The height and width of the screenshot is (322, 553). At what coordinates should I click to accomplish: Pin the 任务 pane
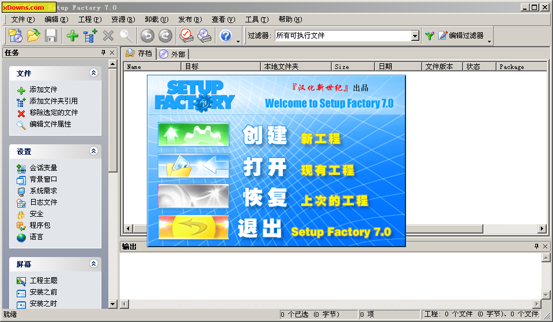tap(103, 52)
